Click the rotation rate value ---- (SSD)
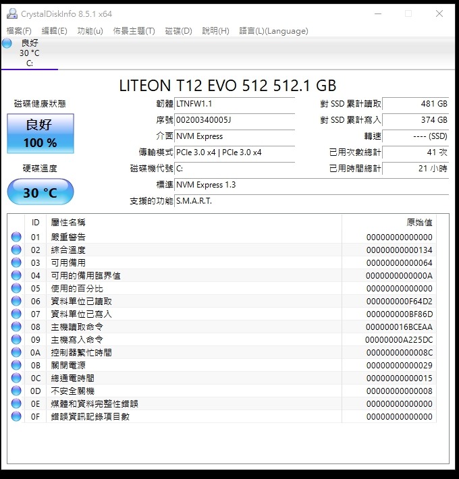Viewport: 459px width, 479px height. click(416, 136)
